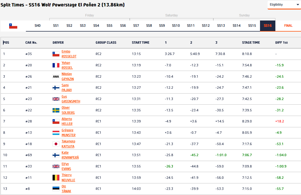The width and height of the screenshot is (301, 195).
Task: Click the Japanese flag beside Takamoto Katsuta
Action: (56, 144)
